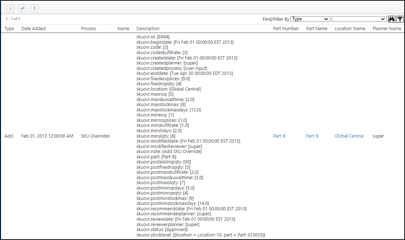Image resolution: width=405 pixels, height=240 pixels.
Task: Sort by Date Added column header
Action: [33, 29]
